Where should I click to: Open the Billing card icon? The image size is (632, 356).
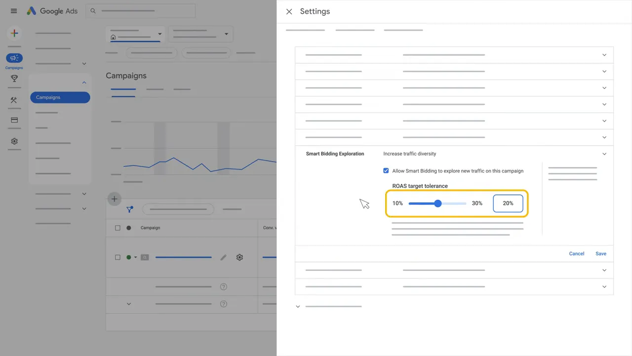coord(14,120)
